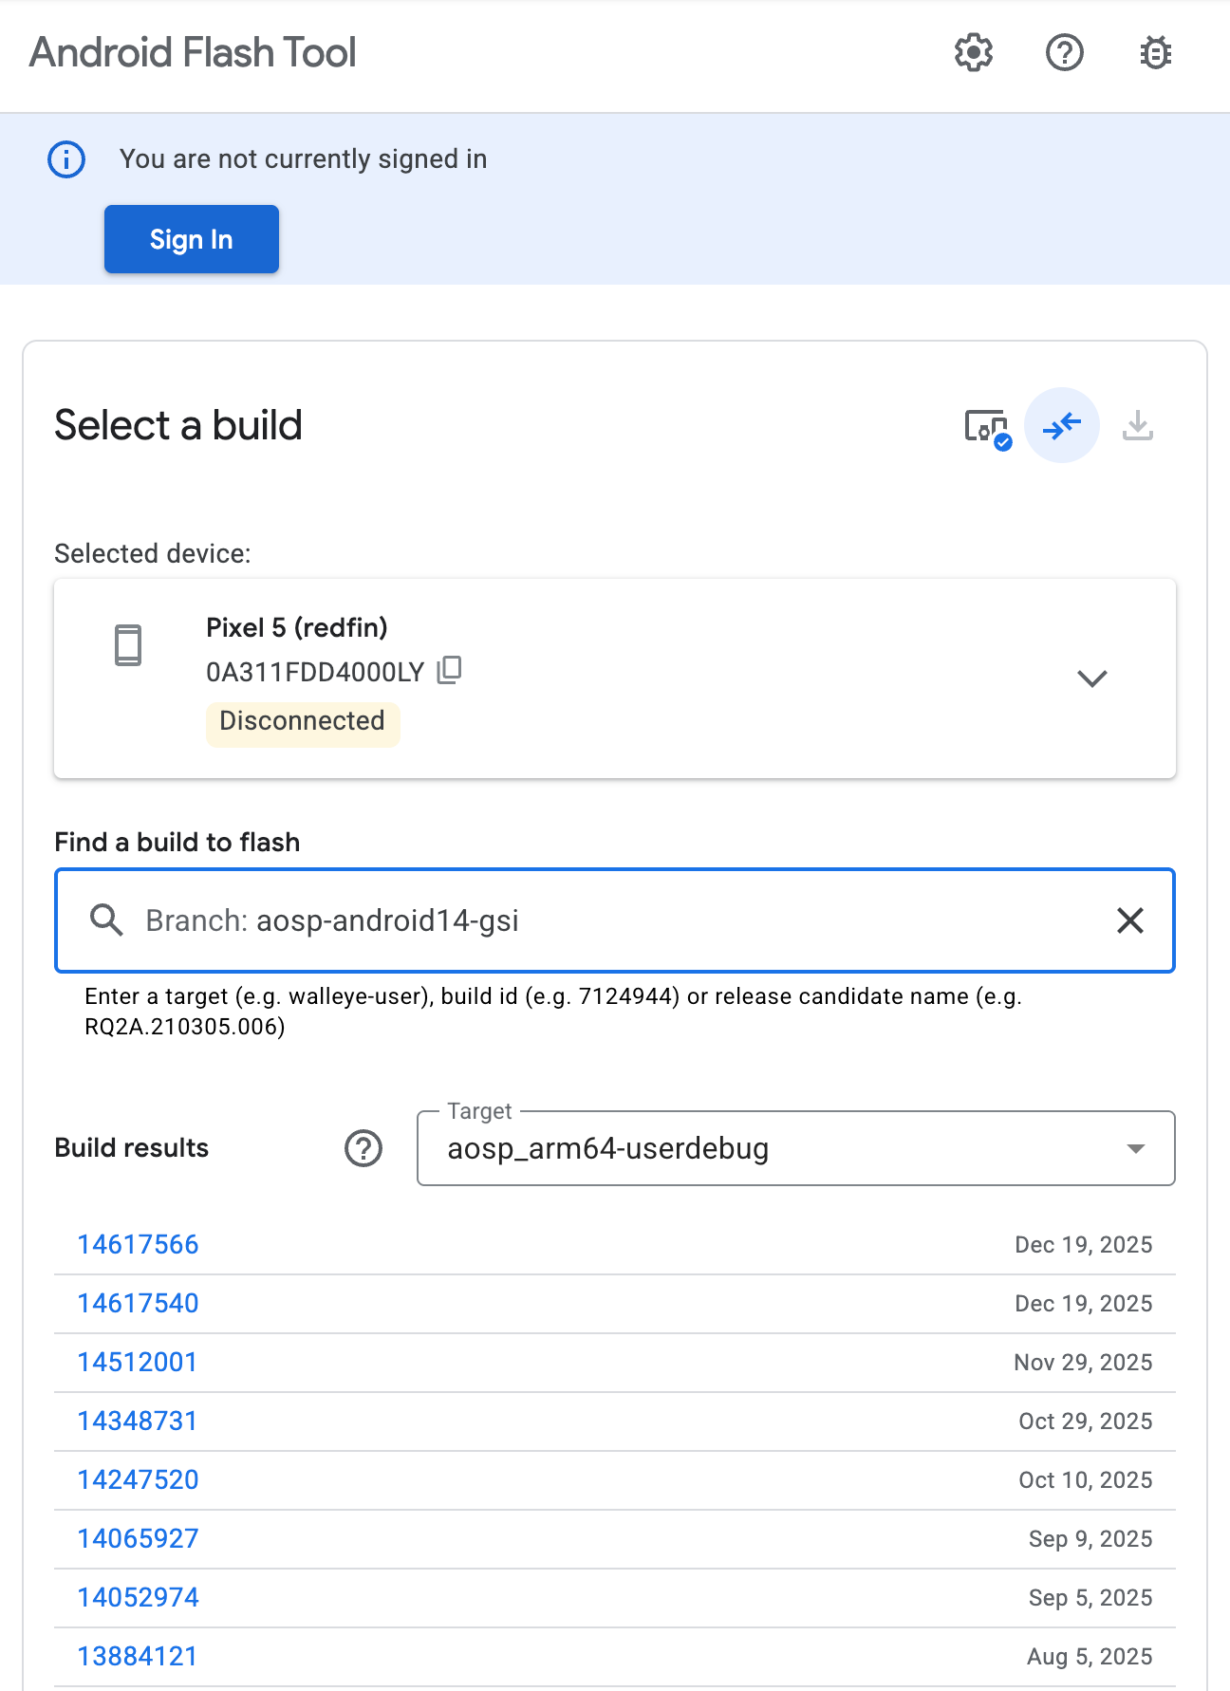Clear the branch search field
The image size is (1230, 1691).
(x=1129, y=920)
